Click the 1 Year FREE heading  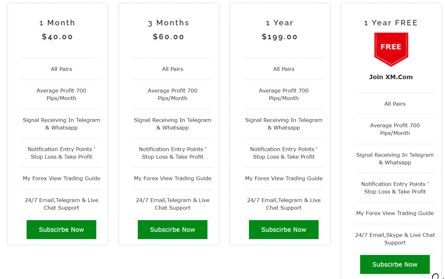pyautogui.click(x=391, y=23)
